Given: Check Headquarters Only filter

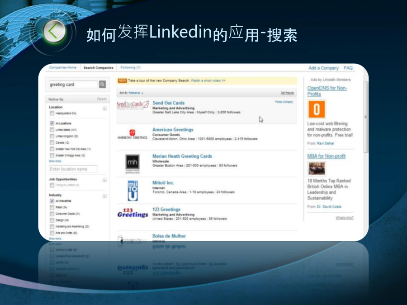Looking at the screenshot, I should 52,113.
